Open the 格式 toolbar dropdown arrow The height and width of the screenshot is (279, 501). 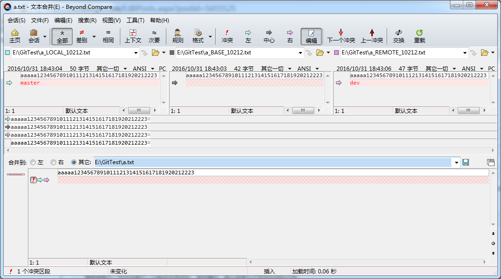(210, 36)
